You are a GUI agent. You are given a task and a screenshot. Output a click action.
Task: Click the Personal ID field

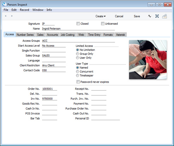(x=105, y=118)
